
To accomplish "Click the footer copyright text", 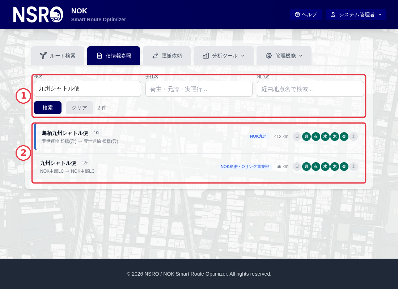I will (199, 274).
